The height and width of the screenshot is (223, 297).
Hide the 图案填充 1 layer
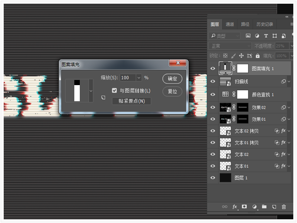213,68
